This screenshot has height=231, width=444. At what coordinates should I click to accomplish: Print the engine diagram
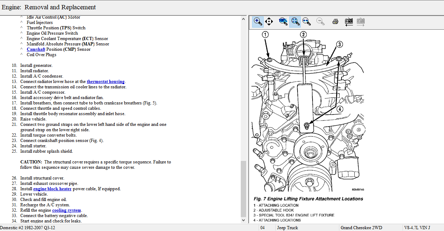(x=335, y=21)
